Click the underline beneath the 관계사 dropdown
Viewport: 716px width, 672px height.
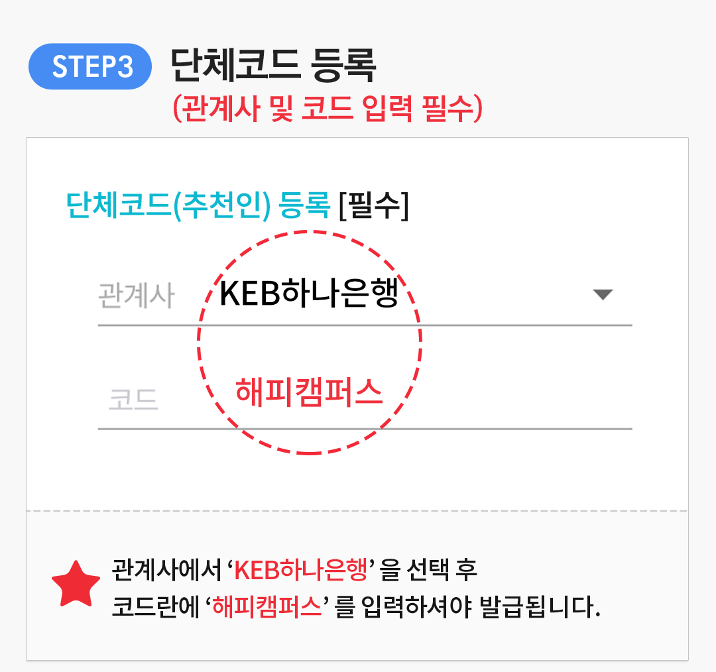(365, 325)
